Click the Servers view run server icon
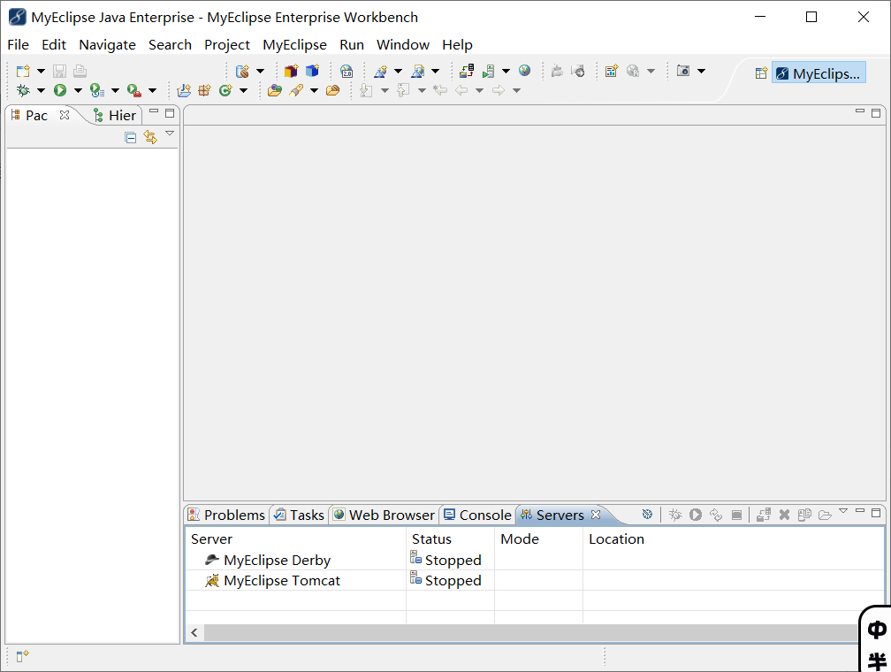The height and width of the screenshot is (672, 891). (696, 515)
